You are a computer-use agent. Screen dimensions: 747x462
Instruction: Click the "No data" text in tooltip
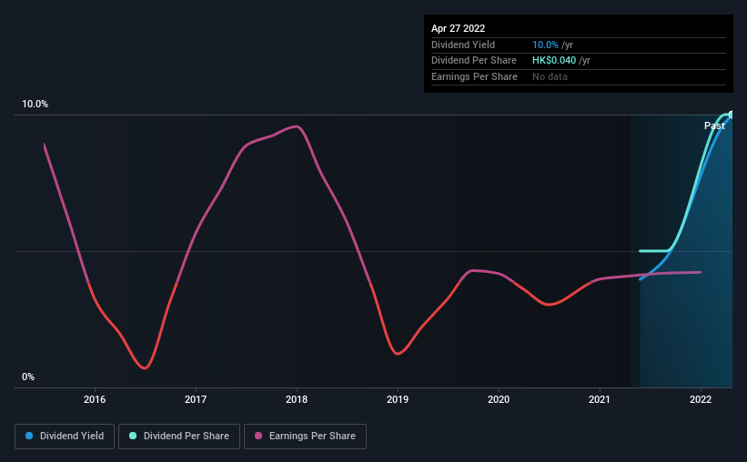click(x=551, y=77)
